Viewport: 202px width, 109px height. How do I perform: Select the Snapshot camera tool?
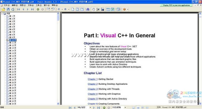[103, 9]
